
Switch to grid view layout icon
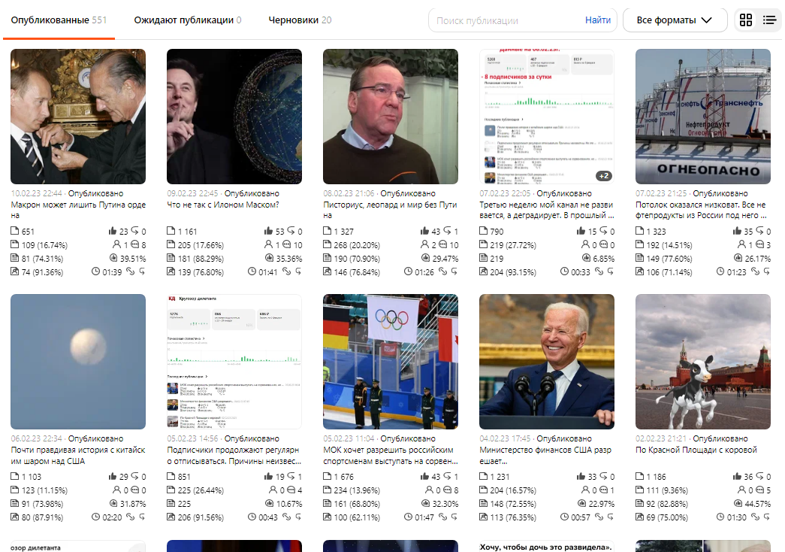(x=745, y=20)
